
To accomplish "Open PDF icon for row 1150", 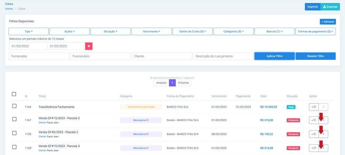I will 324,134.
